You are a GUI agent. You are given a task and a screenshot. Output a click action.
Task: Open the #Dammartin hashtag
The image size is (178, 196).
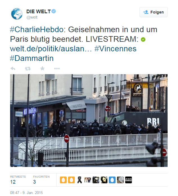pyautogui.click(x=32, y=58)
